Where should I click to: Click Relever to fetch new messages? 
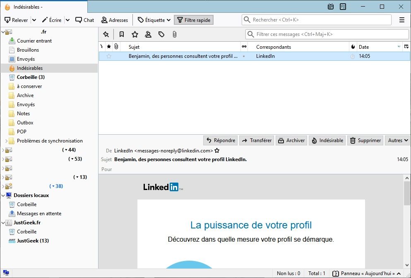coord(16,20)
